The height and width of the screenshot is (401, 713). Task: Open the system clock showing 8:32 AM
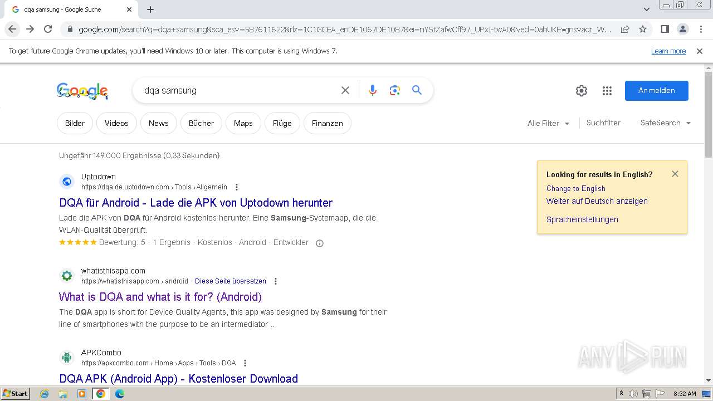pos(685,394)
